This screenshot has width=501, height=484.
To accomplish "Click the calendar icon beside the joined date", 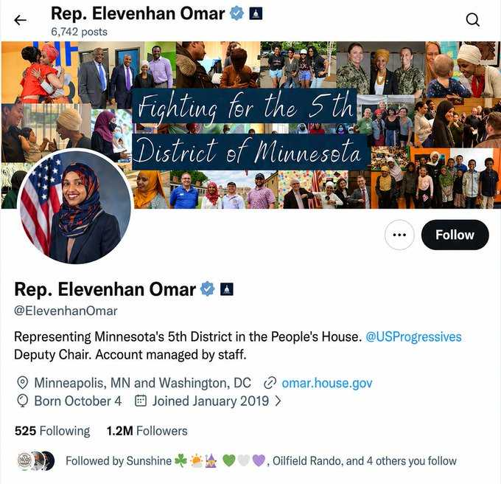I will 141,401.
